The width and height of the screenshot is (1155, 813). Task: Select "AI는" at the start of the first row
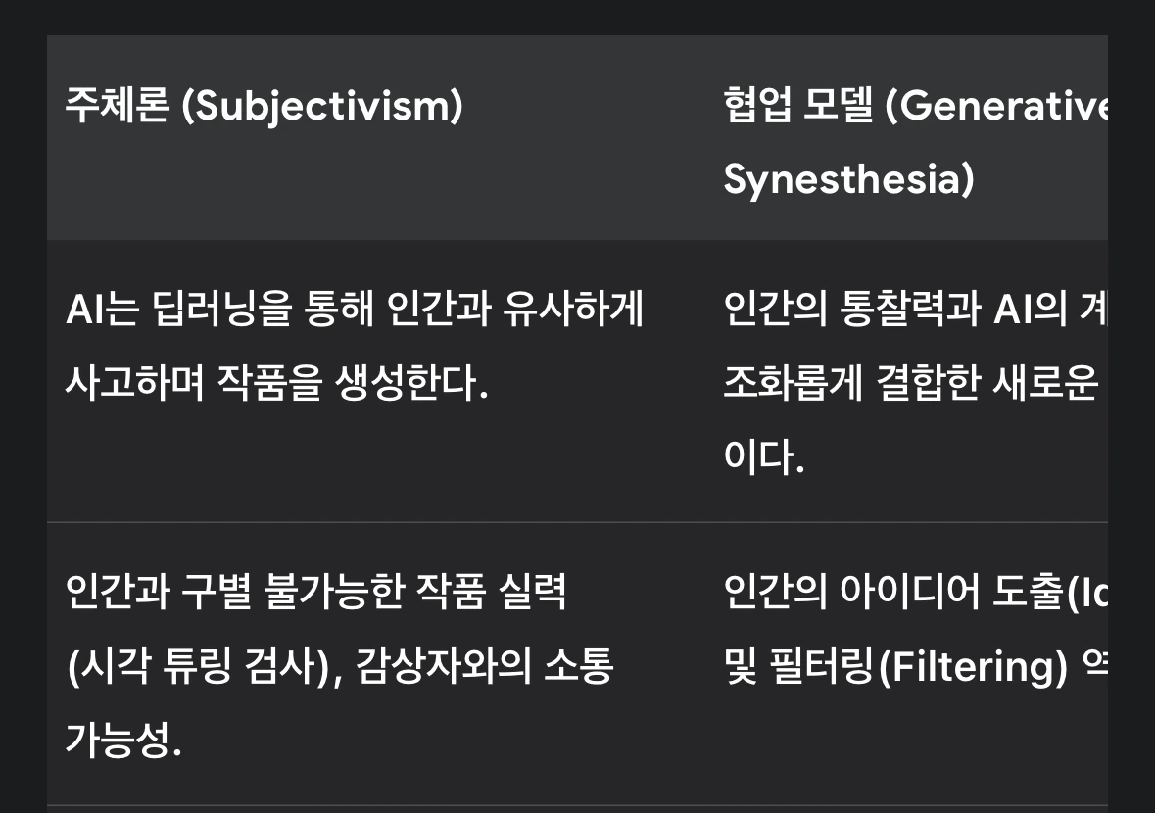(103, 308)
